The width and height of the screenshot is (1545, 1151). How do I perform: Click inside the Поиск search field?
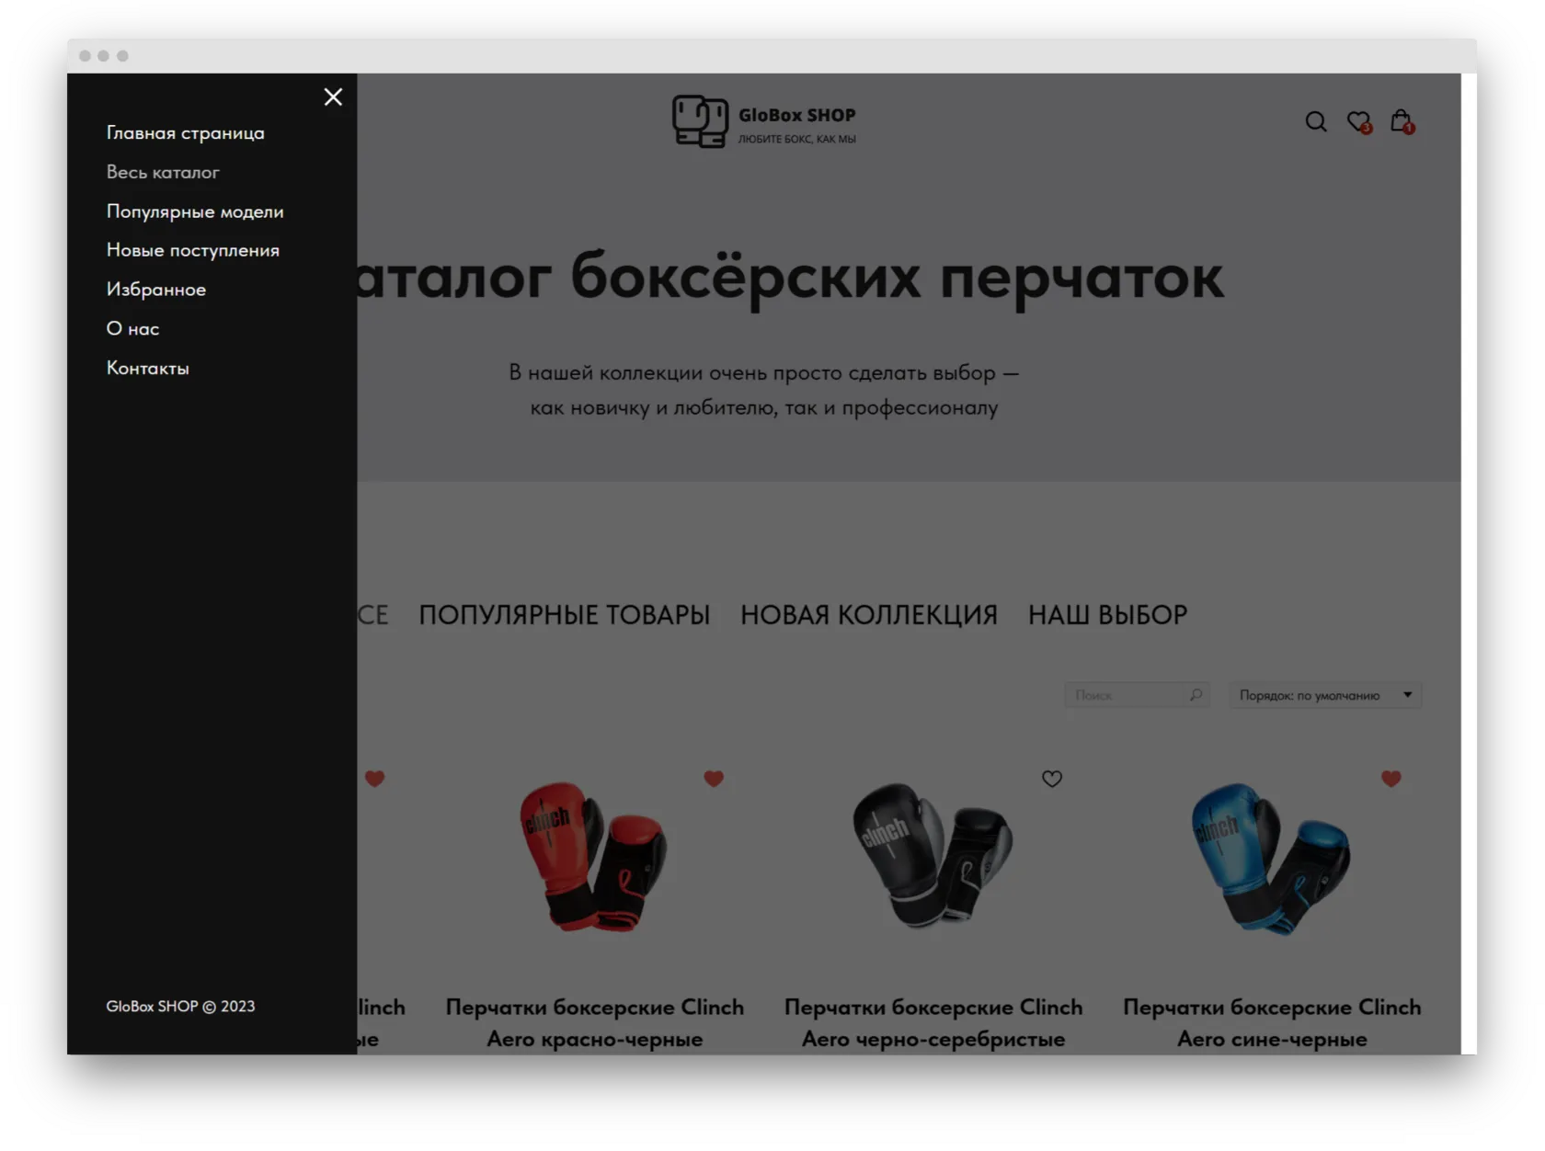point(1122,695)
